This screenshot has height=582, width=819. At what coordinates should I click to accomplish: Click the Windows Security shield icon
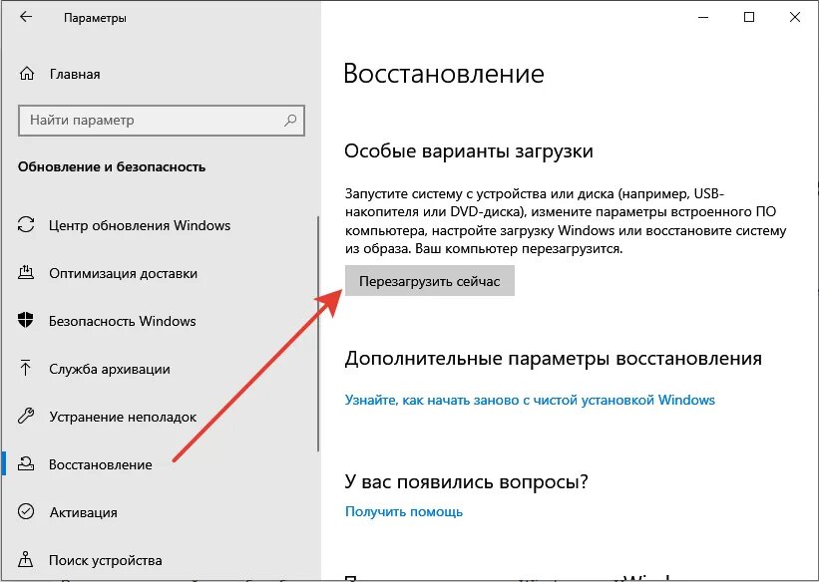[24, 321]
